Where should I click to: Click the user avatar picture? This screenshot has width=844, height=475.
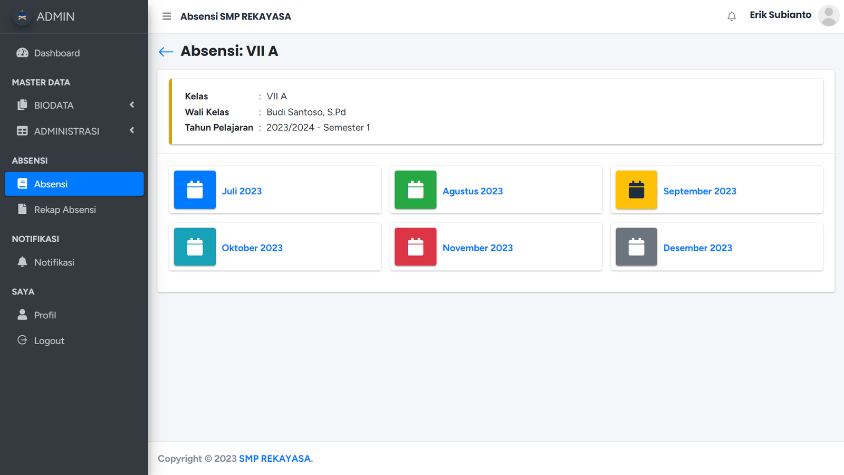click(x=828, y=16)
